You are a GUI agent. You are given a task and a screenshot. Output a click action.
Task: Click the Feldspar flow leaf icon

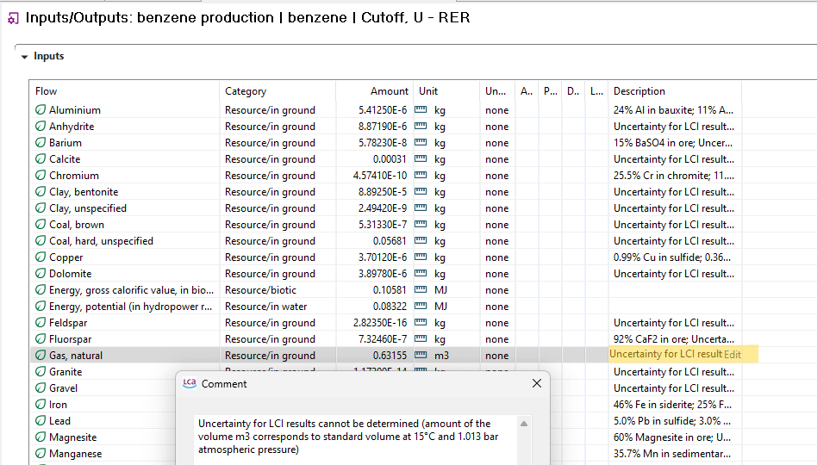coord(41,323)
